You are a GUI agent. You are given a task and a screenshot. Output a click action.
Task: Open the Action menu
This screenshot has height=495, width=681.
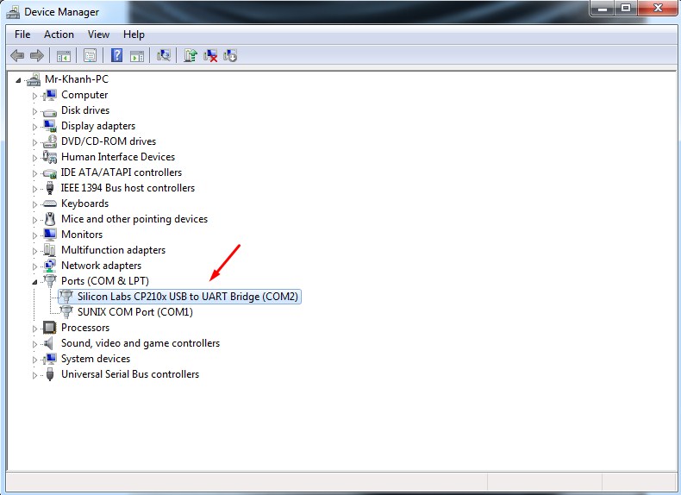click(59, 34)
